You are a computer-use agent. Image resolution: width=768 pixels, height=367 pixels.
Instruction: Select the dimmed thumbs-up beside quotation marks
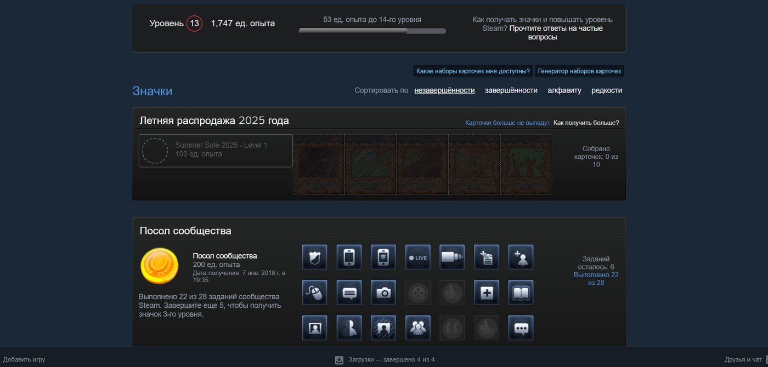point(487,328)
